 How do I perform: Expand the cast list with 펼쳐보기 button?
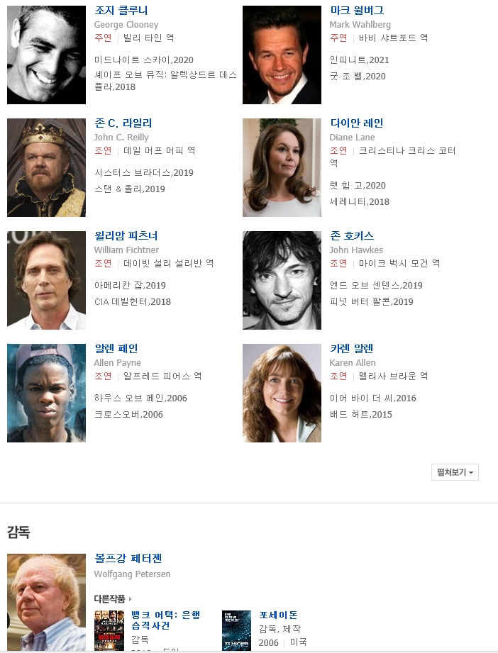pos(455,472)
